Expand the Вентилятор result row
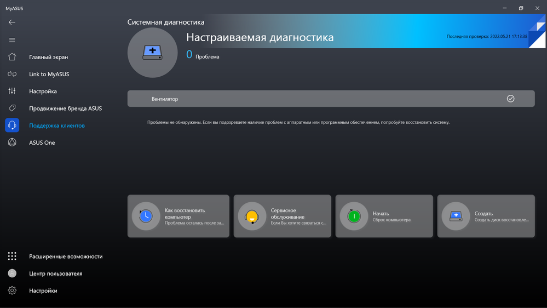Screen dimensions: 547x308 pos(331,99)
